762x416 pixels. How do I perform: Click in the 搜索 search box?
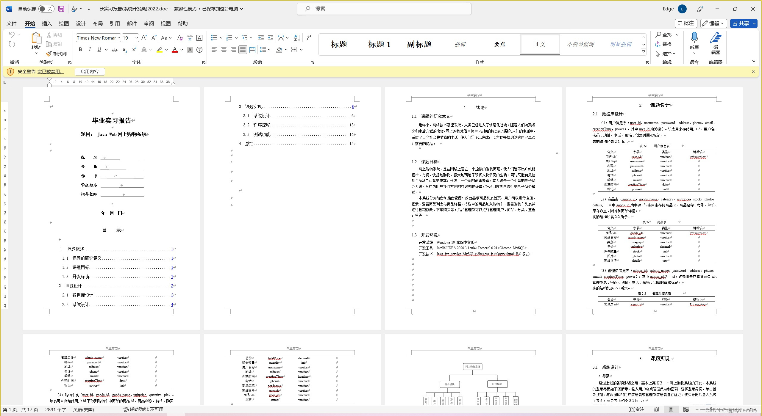point(384,9)
